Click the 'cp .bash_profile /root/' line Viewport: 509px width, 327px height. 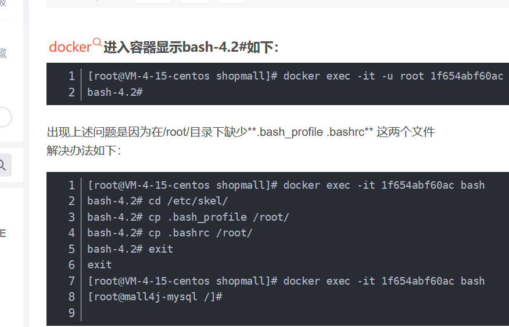click(x=188, y=217)
